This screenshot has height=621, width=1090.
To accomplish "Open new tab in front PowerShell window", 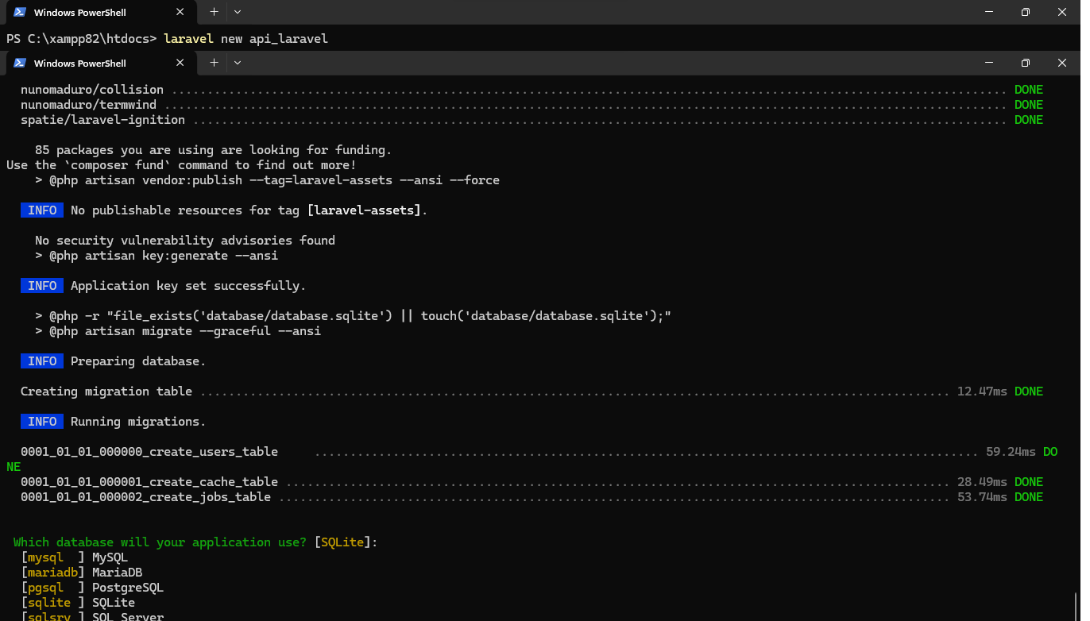I will click(x=214, y=63).
